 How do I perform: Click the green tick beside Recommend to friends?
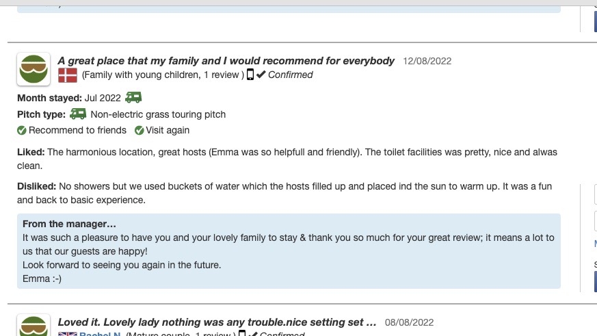(x=22, y=130)
